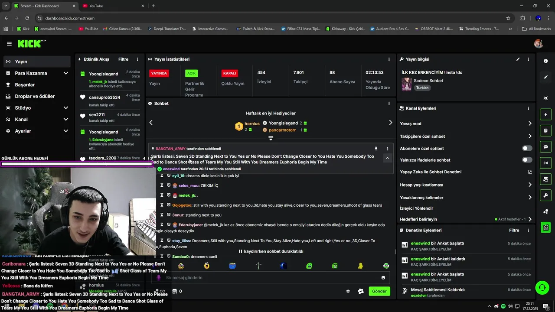Image resolution: width=555 pixels, height=312 pixels.
Task: Bookmark this page with the star icon
Action: [508, 18]
